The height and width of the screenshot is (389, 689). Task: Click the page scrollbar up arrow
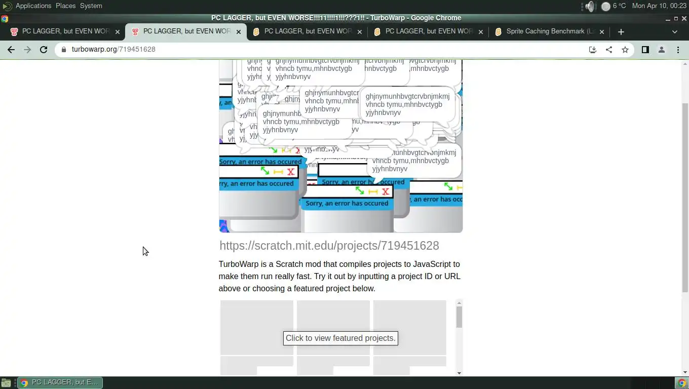click(685, 63)
